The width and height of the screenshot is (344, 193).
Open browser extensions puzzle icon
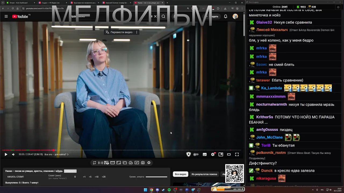(x=218, y=8)
